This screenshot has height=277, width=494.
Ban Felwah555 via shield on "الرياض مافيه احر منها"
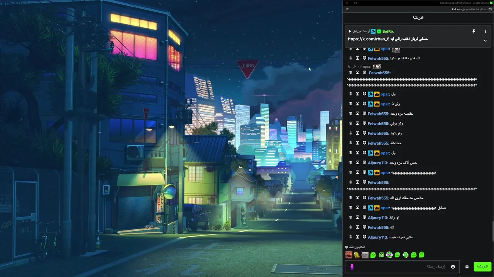(364, 58)
